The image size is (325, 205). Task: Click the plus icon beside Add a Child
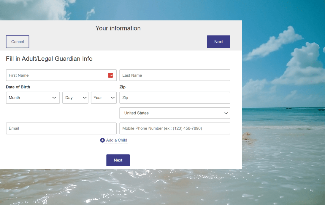[x=102, y=140]
